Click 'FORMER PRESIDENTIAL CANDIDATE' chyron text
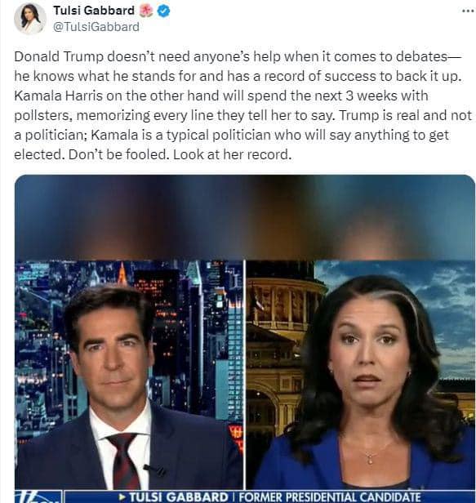The height and width of the screenshot is (503, 476). point(330,497)
